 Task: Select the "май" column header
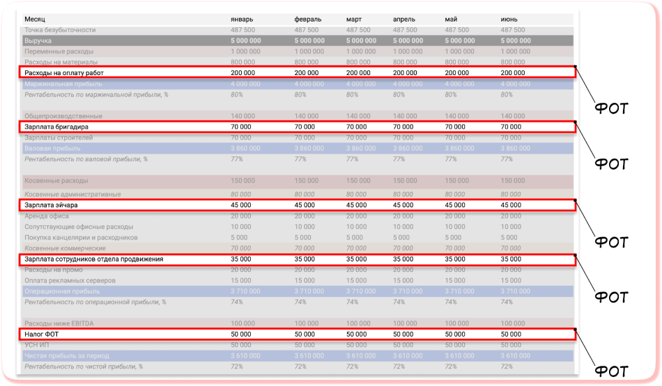tap(451, 19)
